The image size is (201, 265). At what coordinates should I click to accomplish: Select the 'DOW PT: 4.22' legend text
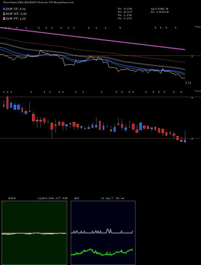[x=16, y=18]
